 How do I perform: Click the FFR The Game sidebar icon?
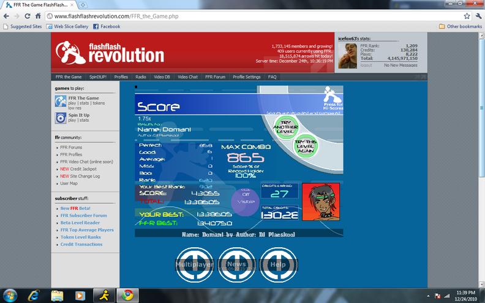(x=61, y=101)
